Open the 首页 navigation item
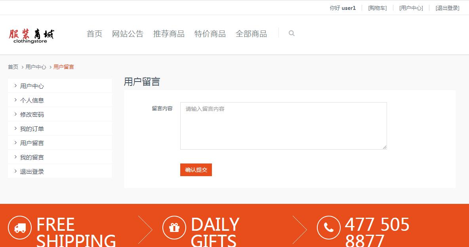Screen dimensions: 469x247 pyautogui.click(x=95, y=34)
